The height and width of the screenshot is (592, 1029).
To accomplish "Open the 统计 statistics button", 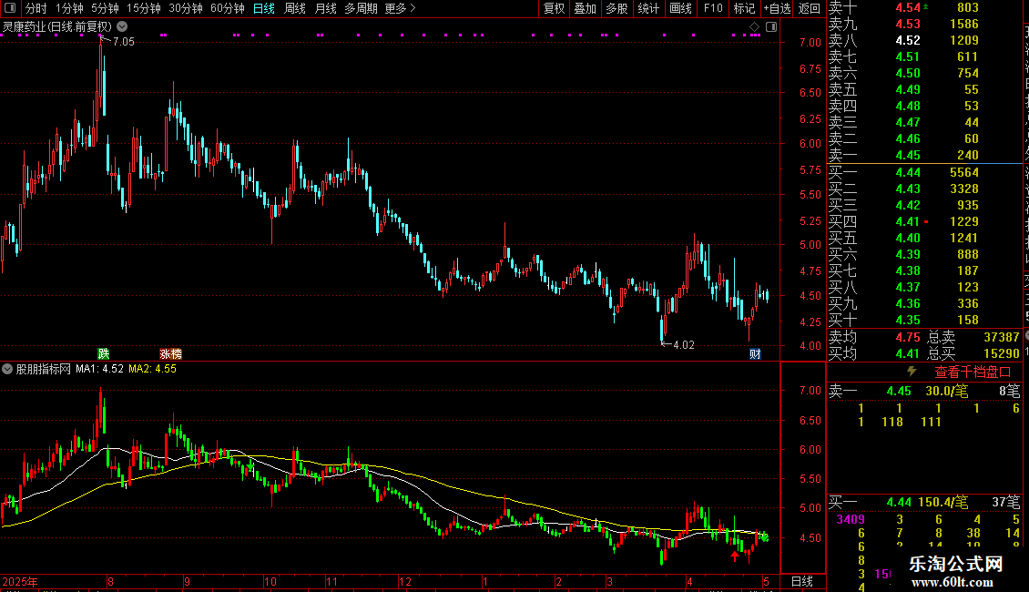I will pyautogui.click(x=648, y=8).
